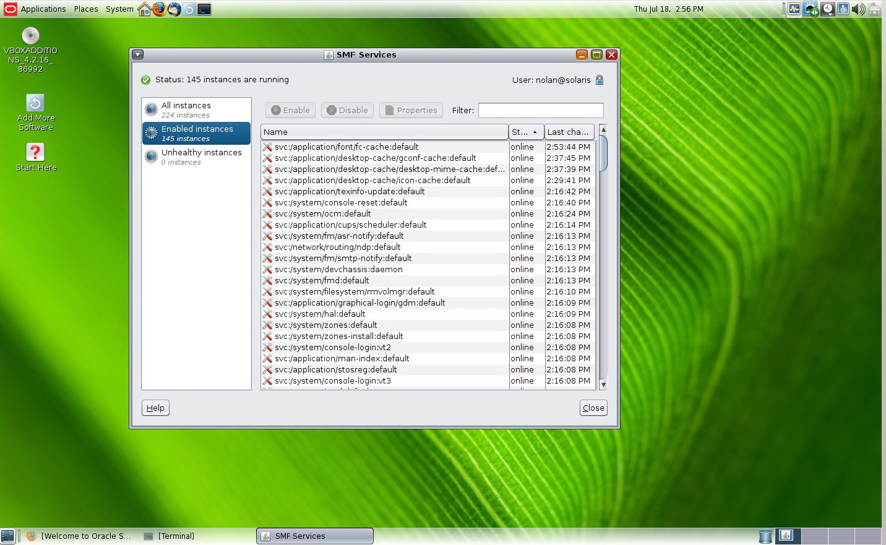
Task: Open the Places menu
Action: point(86,9)
